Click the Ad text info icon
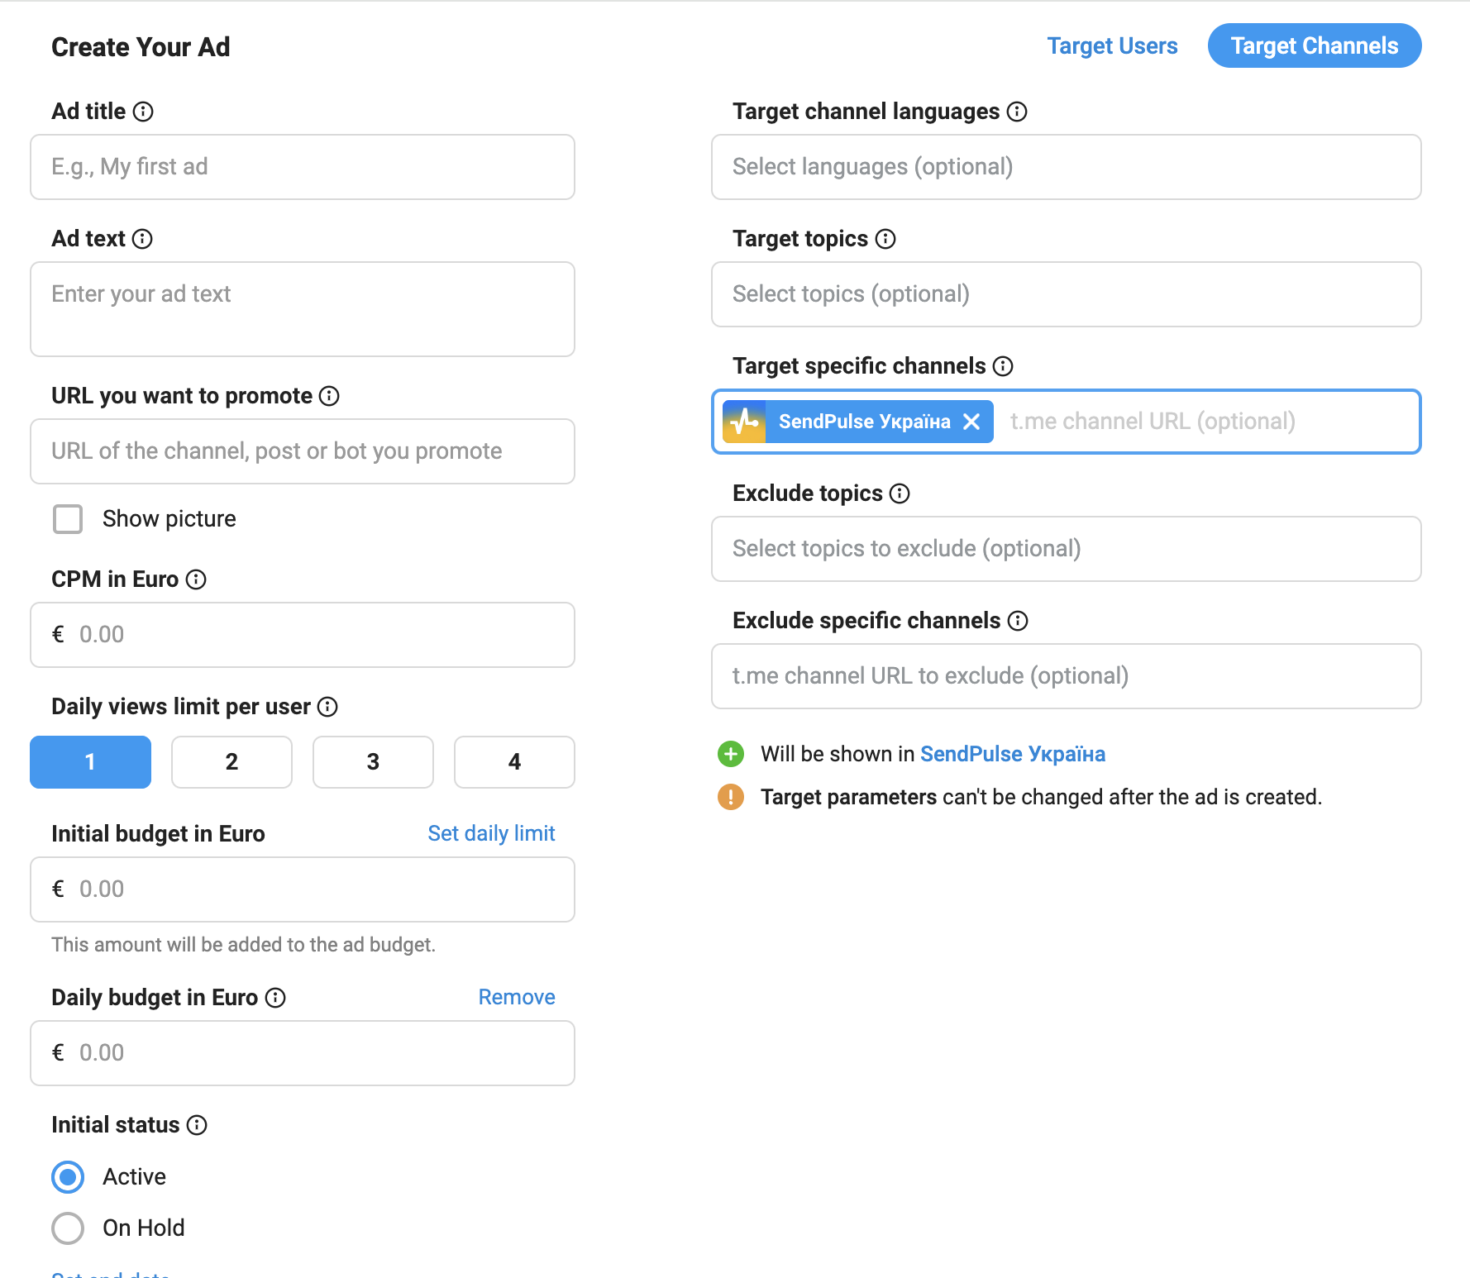This screenshot has height=1278, width=1470. tap(142, 239)
